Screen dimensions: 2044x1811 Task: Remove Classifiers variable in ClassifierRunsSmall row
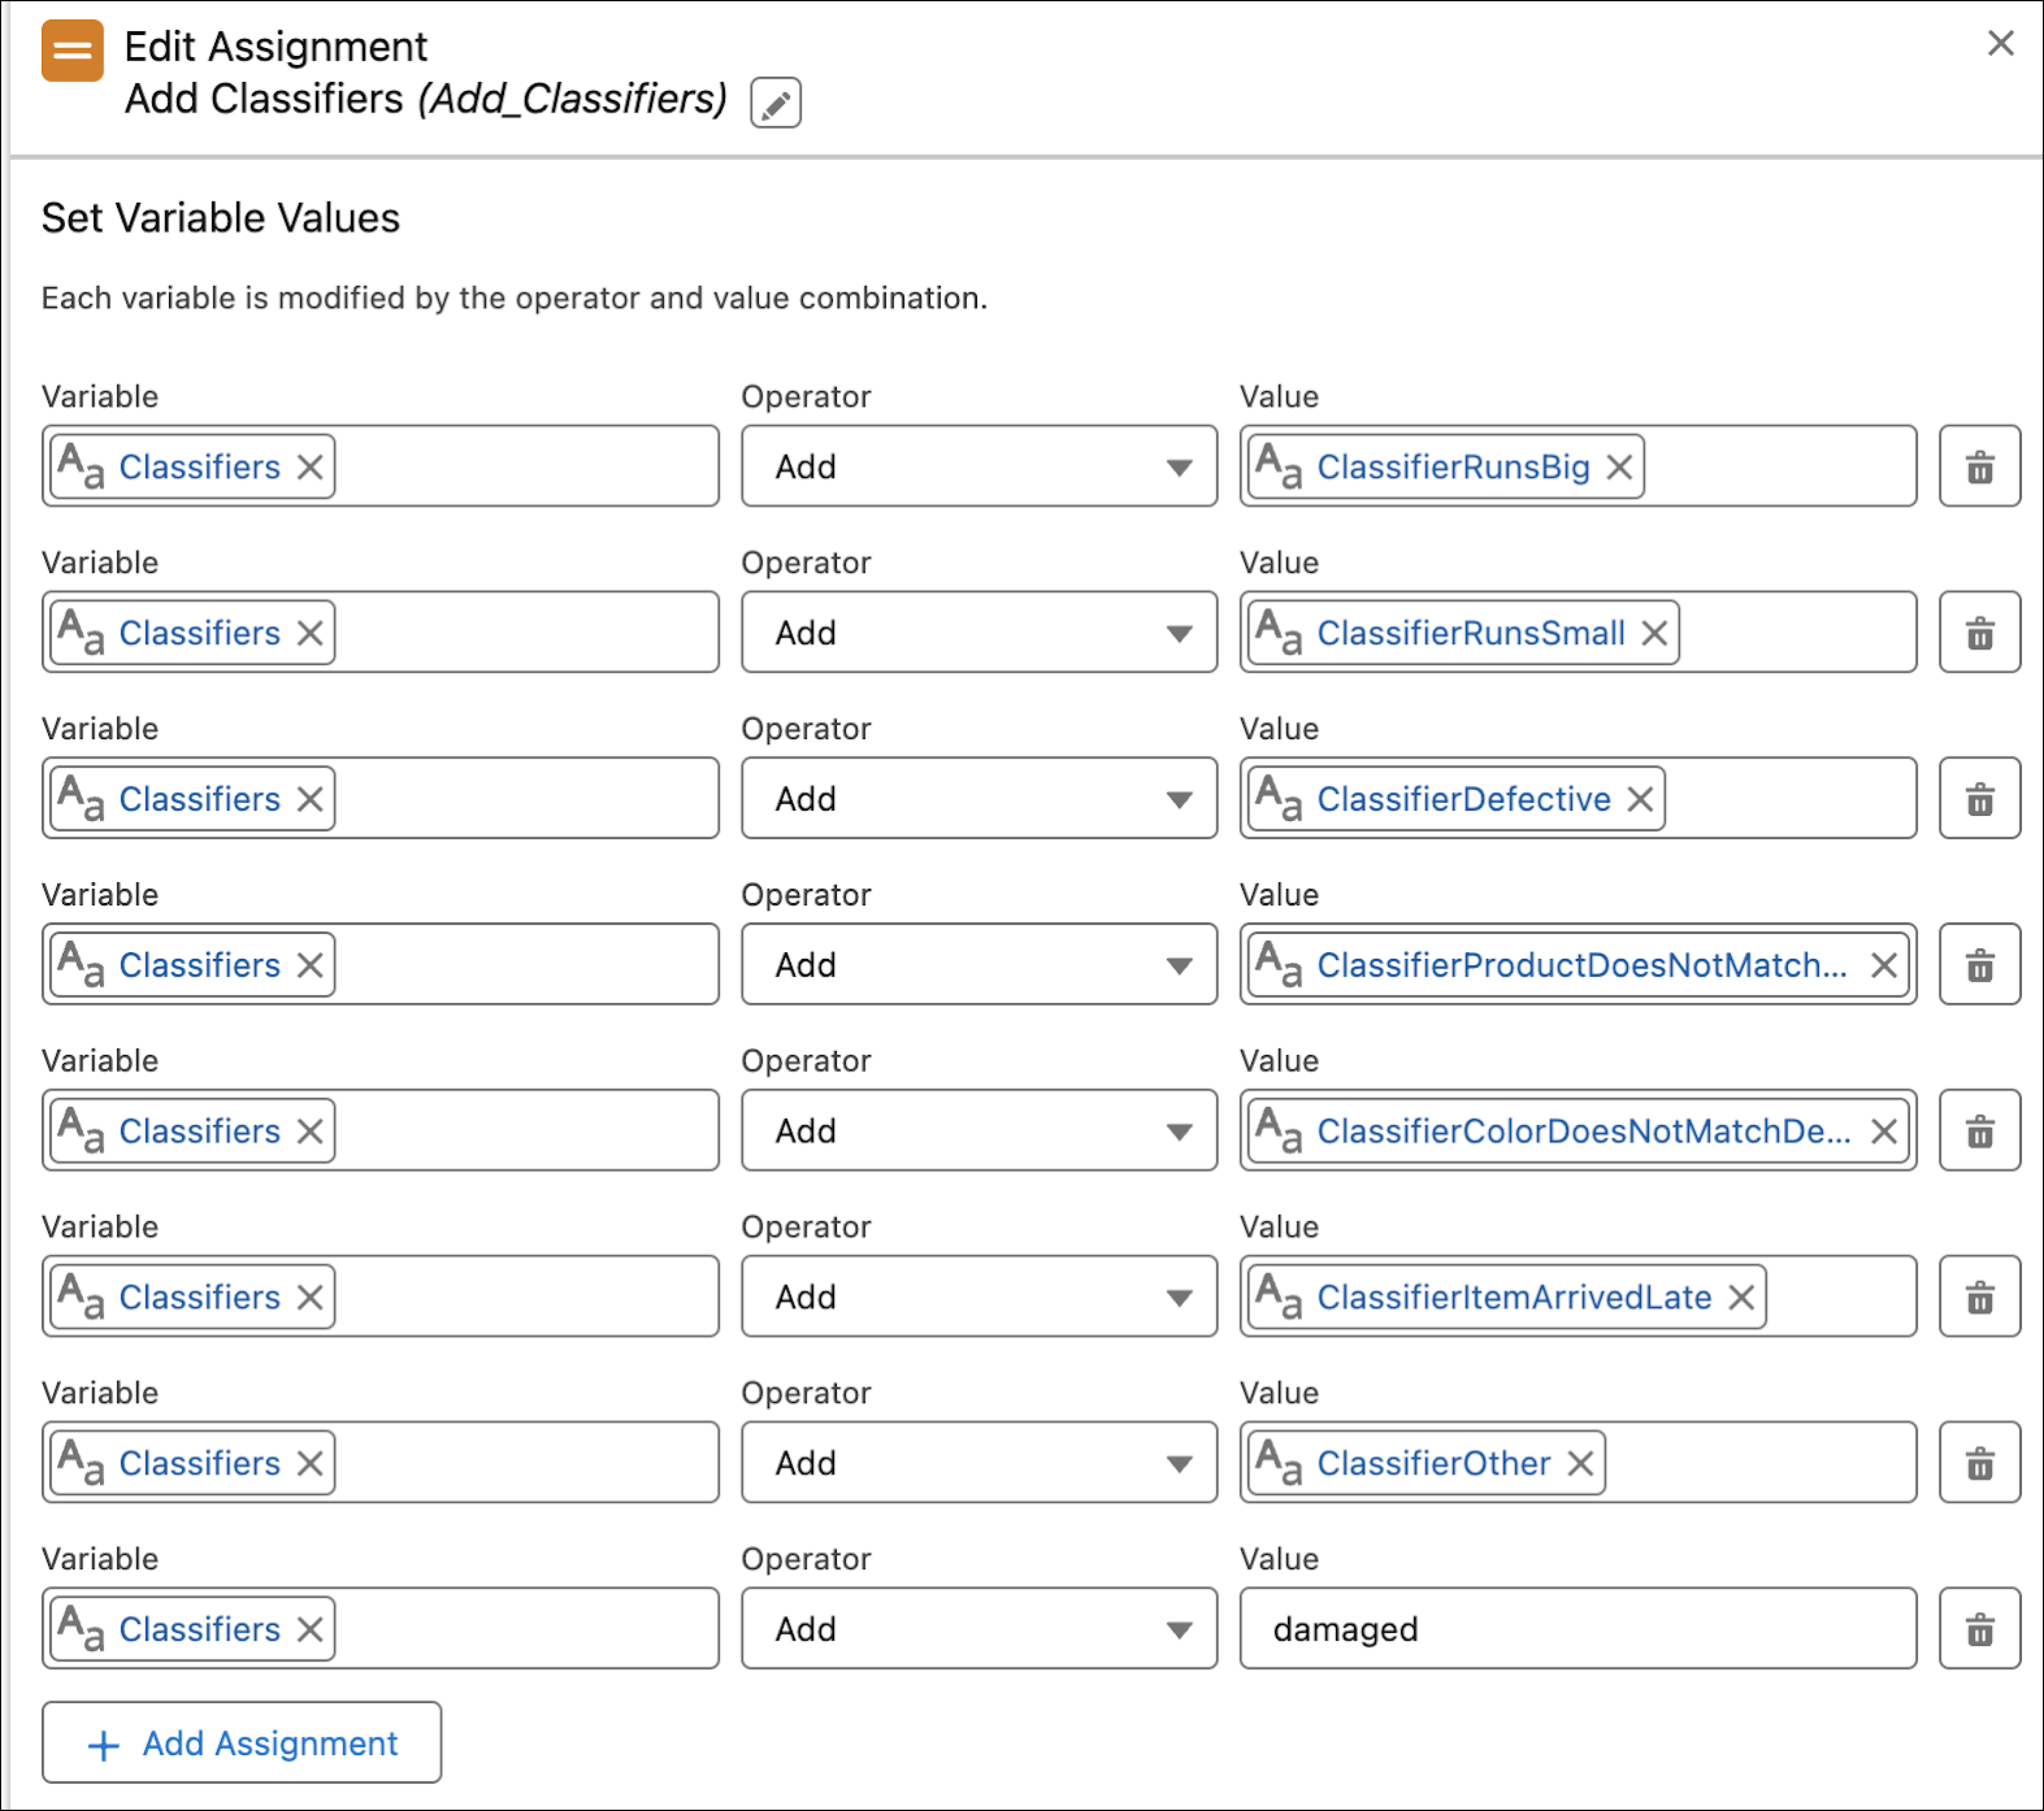tap(310, 633)
